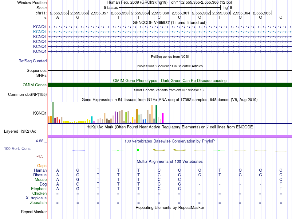
Task: Click the 100 Vert. Cons track label
Action: 17,148
